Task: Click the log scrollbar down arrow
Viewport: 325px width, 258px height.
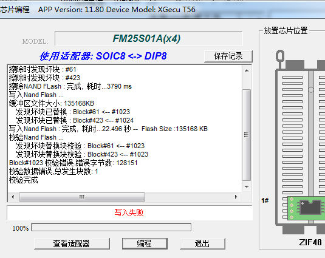Action: 247,186
